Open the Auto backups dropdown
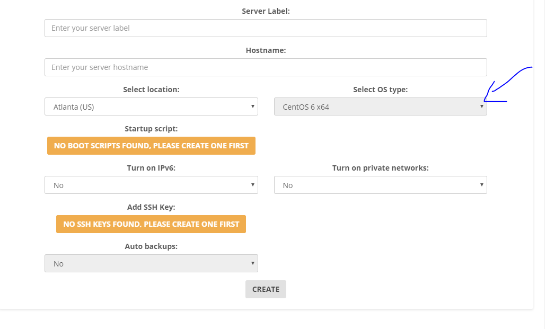The width and height of the screenshot is (546, 329). pyautogui.click(x=151, y=263)
